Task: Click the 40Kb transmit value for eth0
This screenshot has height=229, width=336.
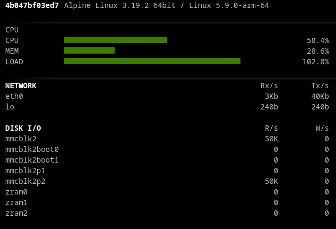Action: [x=320, y=96]
